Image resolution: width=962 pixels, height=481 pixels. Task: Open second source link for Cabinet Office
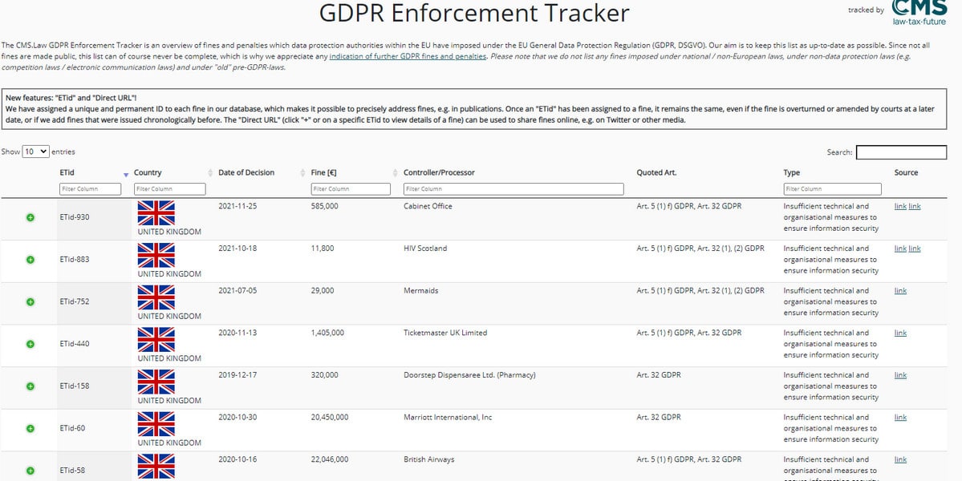point(915,207)
